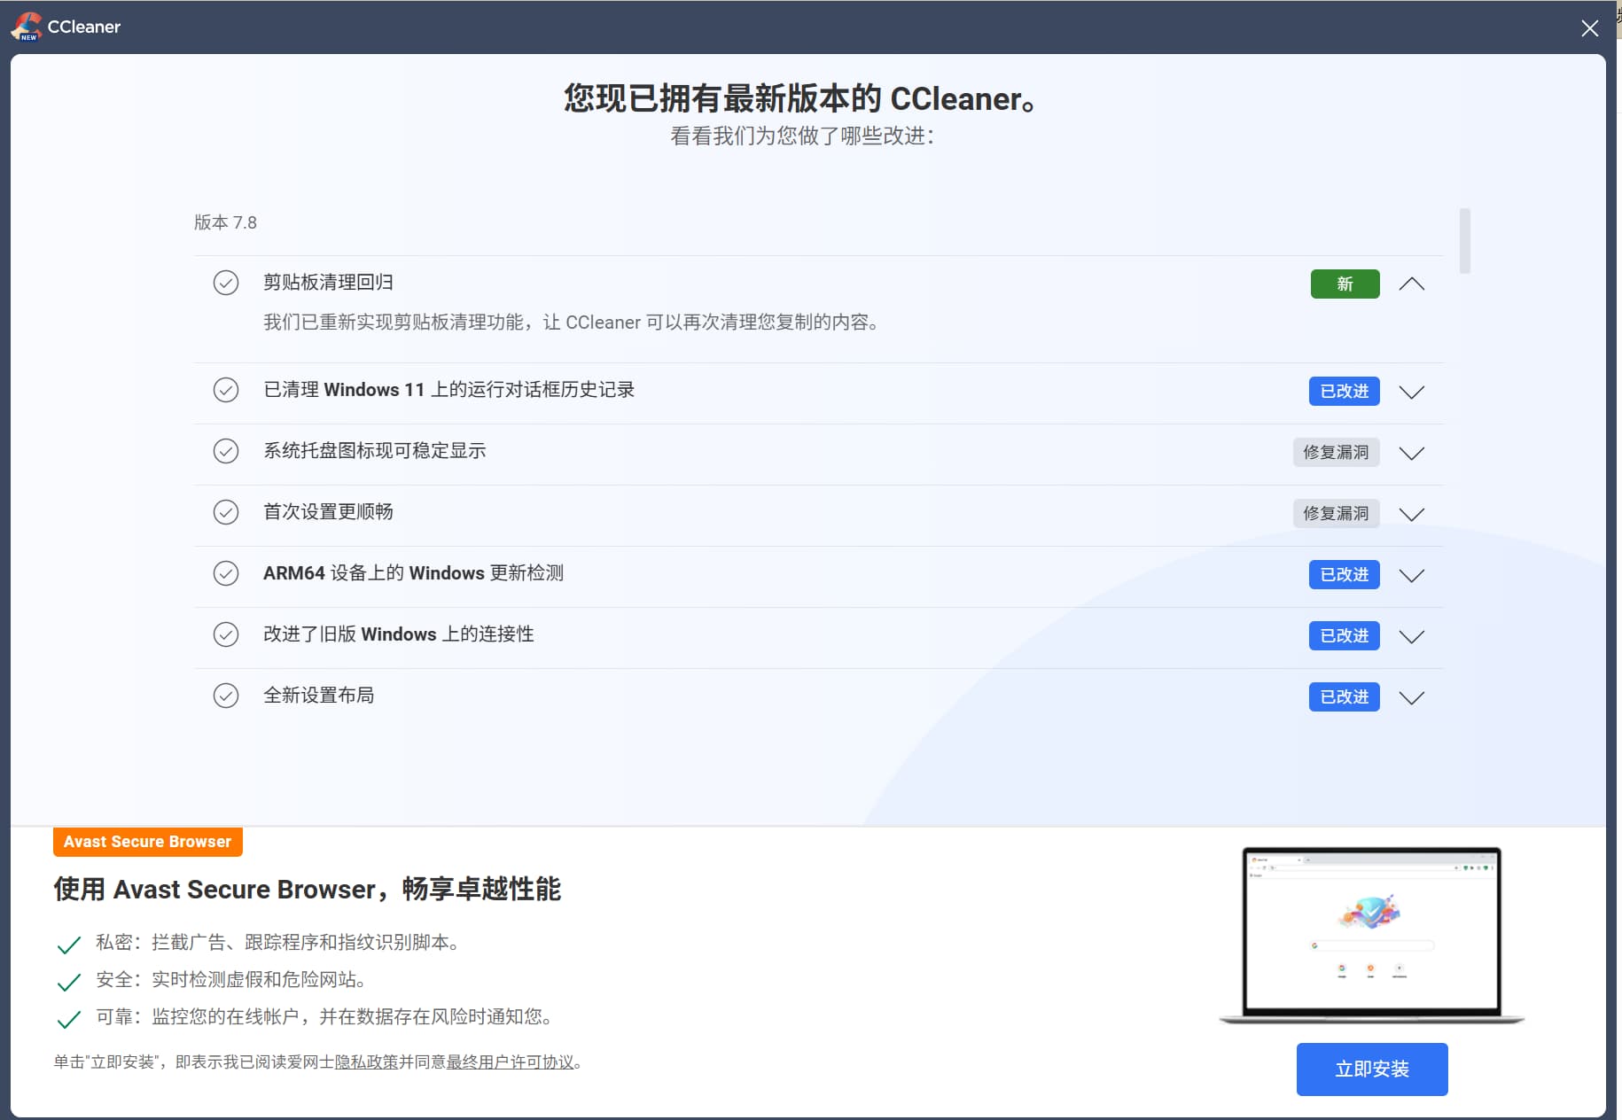Image resolution: width=1622 pixels, height=1120 pixels.
Task: Click check circle icon beside Windows 11 运行对话框 item
Action: (226, 390)
